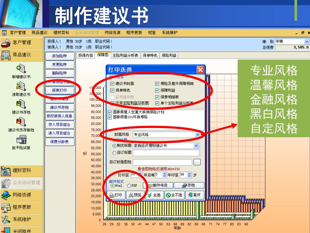Screen dimensions: 310x233
Task: Open the 保费分龄表 button
Action: (60, 142)
